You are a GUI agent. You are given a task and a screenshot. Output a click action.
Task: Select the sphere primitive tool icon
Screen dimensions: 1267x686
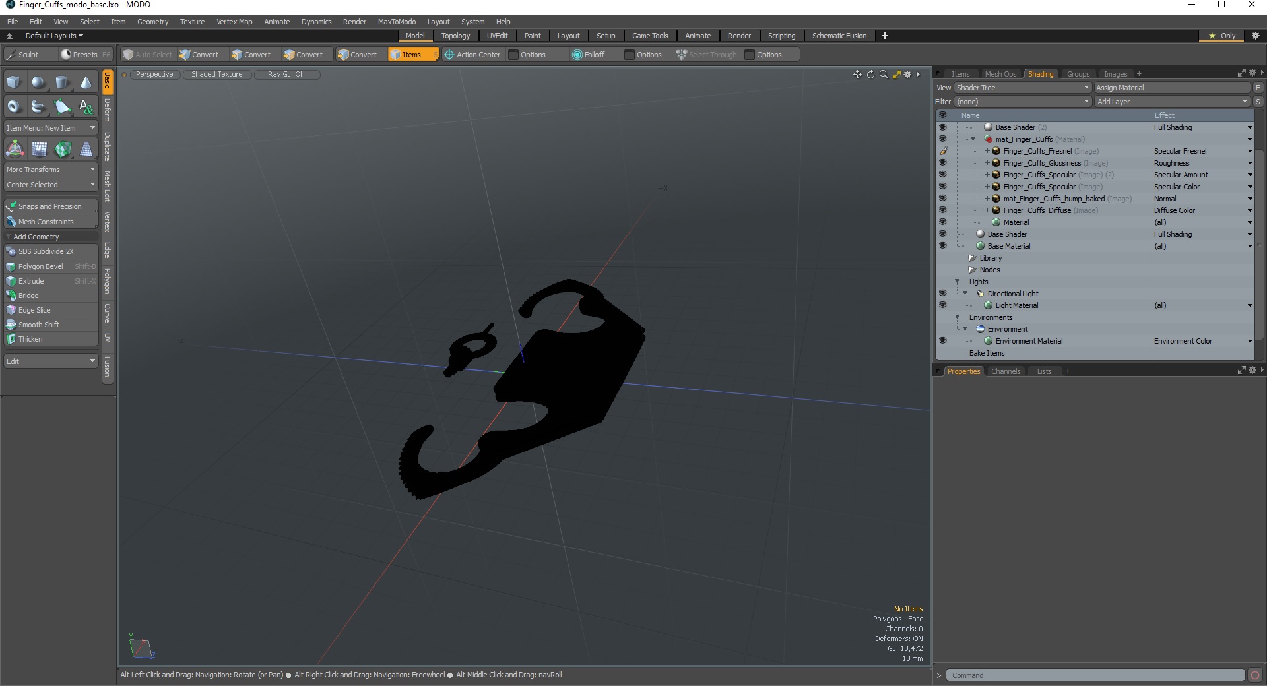(x=38, y=82)
